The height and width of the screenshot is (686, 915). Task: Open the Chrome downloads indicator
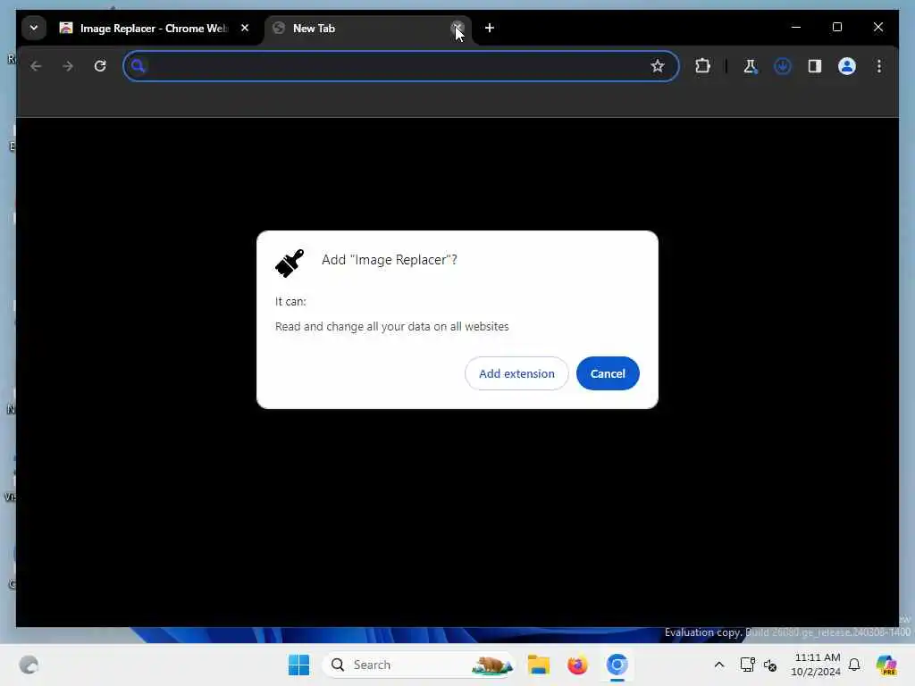point(783,66)
